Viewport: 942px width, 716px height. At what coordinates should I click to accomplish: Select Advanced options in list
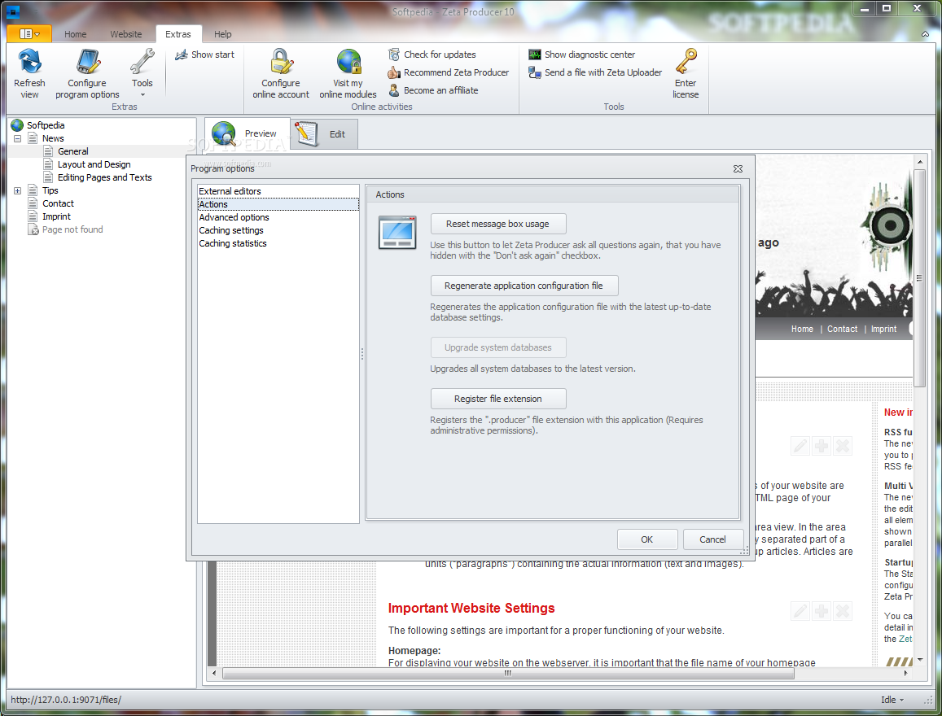coord(278,218)
